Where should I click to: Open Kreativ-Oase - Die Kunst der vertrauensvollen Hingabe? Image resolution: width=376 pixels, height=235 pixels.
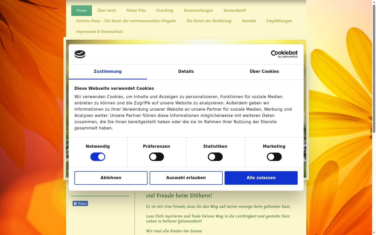(126, 21)
